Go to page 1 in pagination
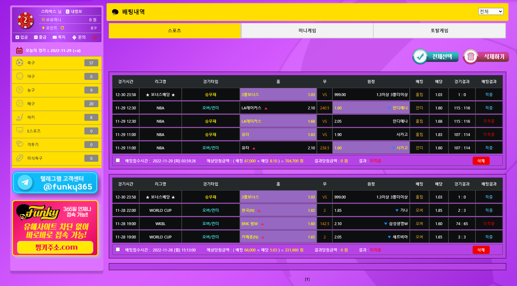The width and height of the screenshot is (517, 286). click(307, 279)
